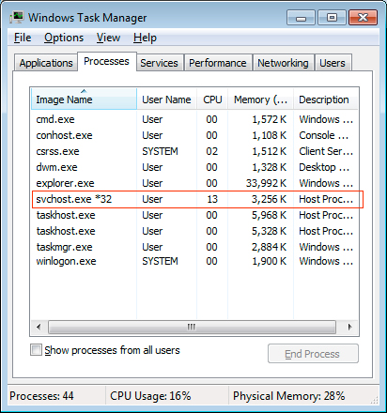Open the File menu
This screenshot has width=387, height=413.
click(23, 38)
